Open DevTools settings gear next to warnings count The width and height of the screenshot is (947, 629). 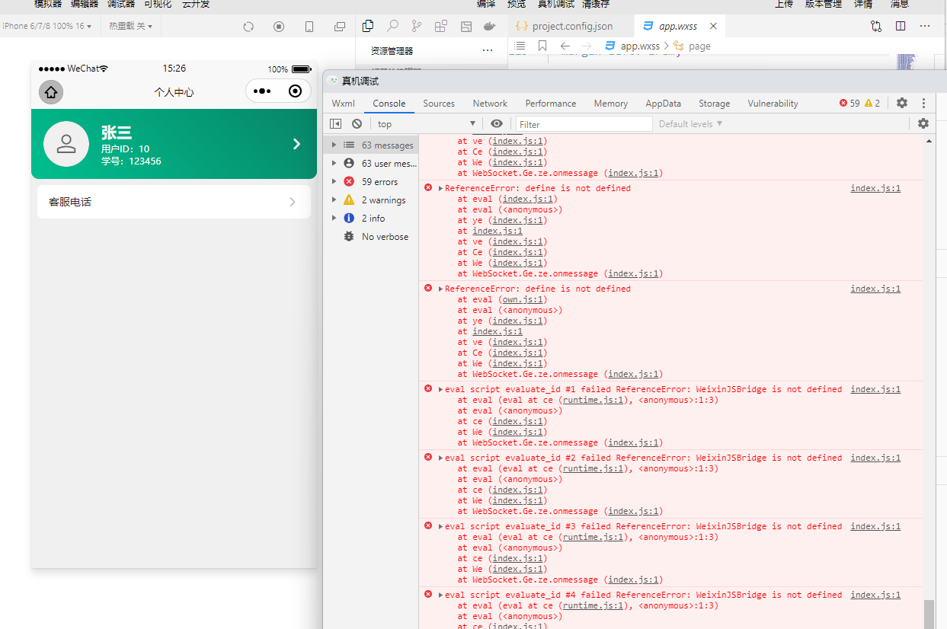(x=902, y=103)
